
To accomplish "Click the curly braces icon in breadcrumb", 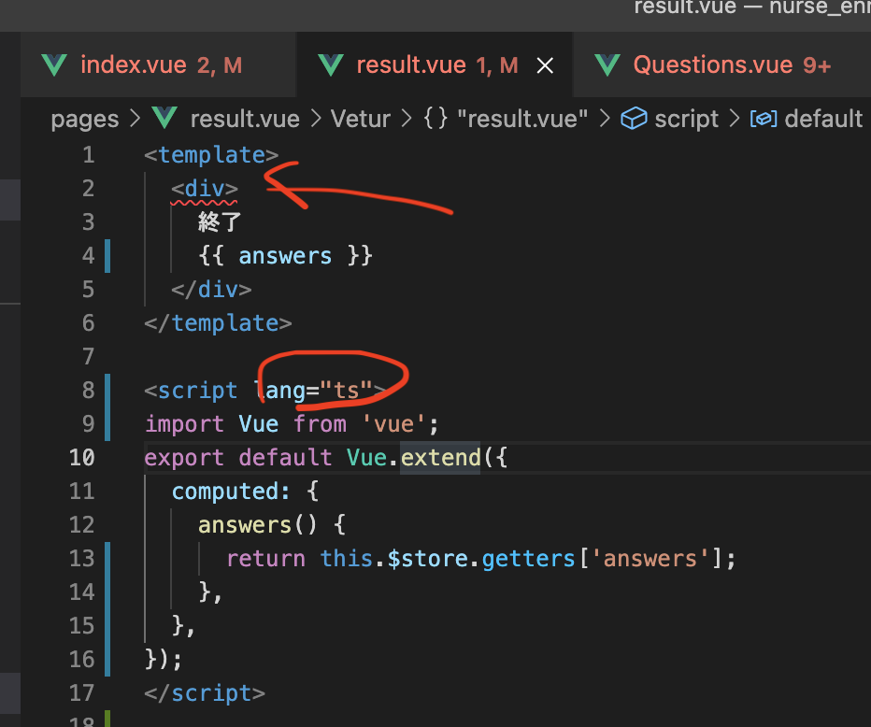I will point(435,119).
